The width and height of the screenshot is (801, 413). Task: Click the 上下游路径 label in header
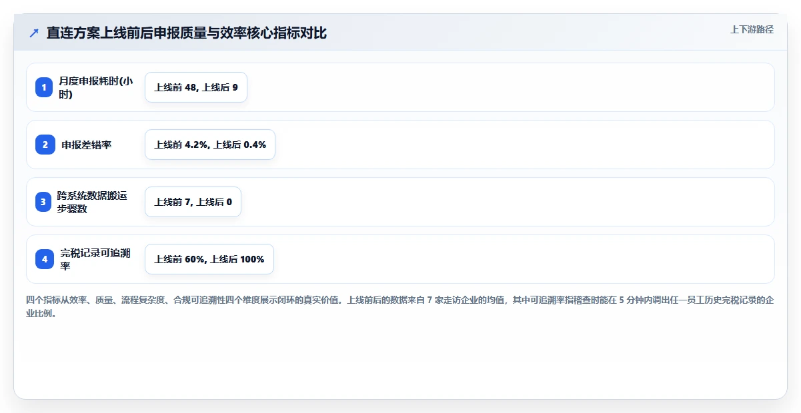(752, 29)
